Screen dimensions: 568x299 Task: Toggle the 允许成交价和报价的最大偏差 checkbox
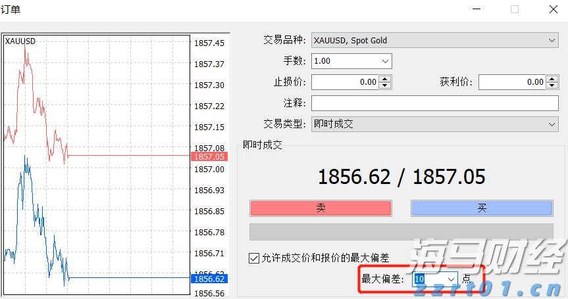click(254, 258)
